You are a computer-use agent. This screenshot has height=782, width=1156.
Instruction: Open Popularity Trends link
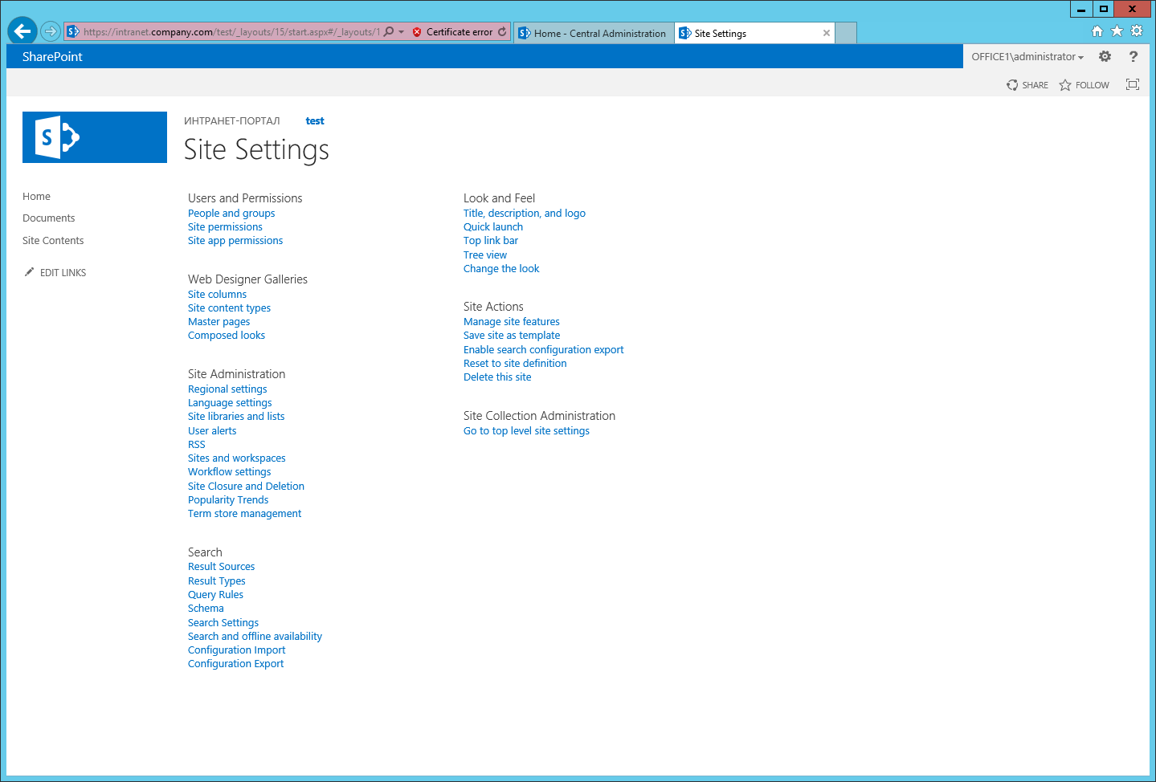(228, 500)
